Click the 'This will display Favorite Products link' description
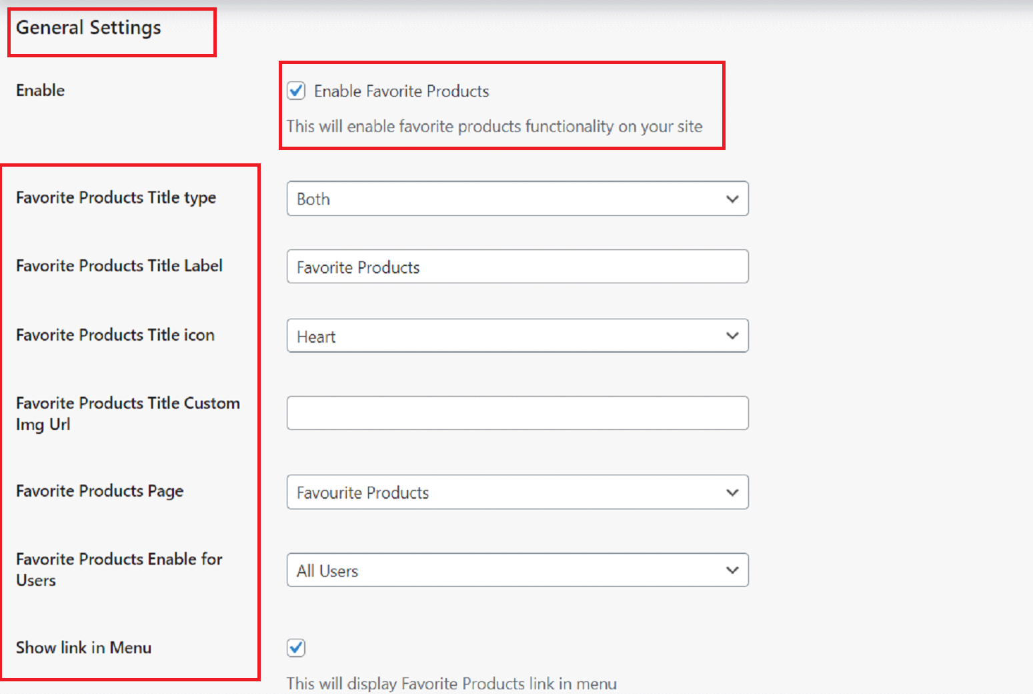 tap(451, 684)
